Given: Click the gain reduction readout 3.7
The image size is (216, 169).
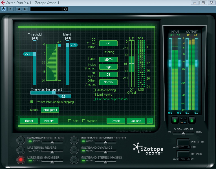Looking at the screenshot, I should [59, 42].
